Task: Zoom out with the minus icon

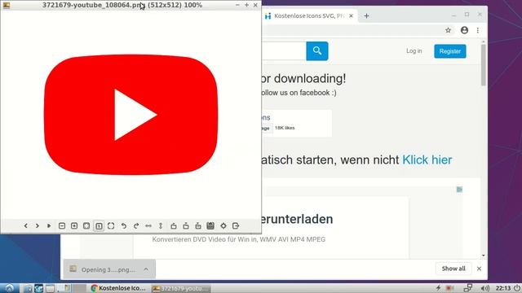Action: point(62,226)
